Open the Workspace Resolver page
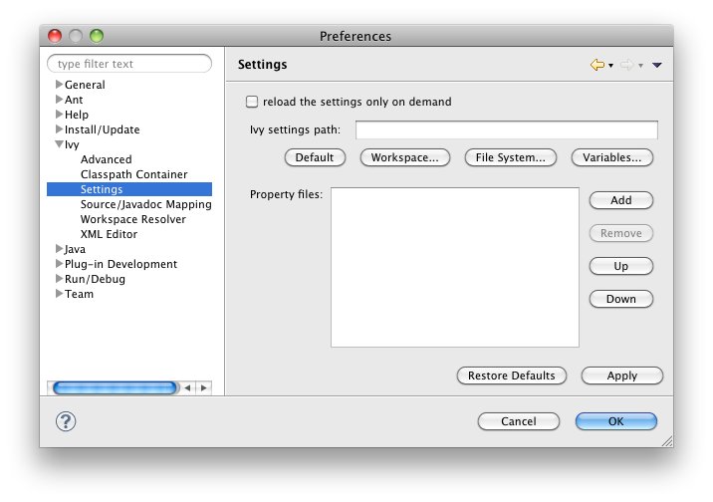 click(132, 219)
